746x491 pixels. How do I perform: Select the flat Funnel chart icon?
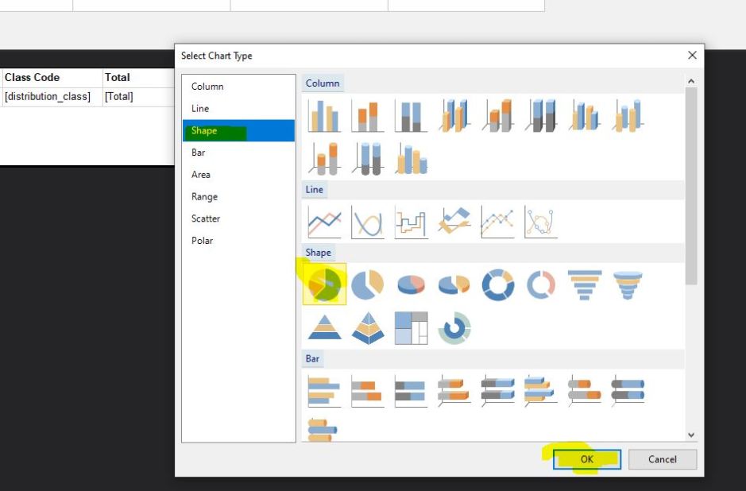585,285
